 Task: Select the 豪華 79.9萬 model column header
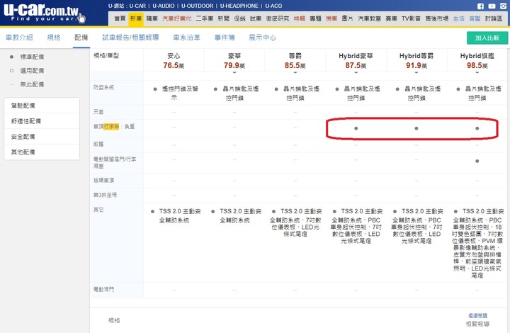pos(234,61)
